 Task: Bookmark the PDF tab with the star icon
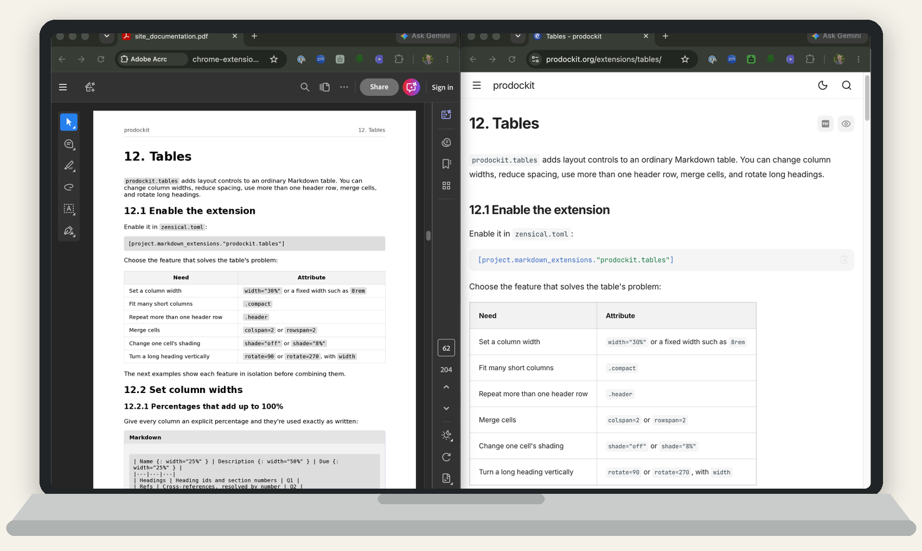coord(274,59)
